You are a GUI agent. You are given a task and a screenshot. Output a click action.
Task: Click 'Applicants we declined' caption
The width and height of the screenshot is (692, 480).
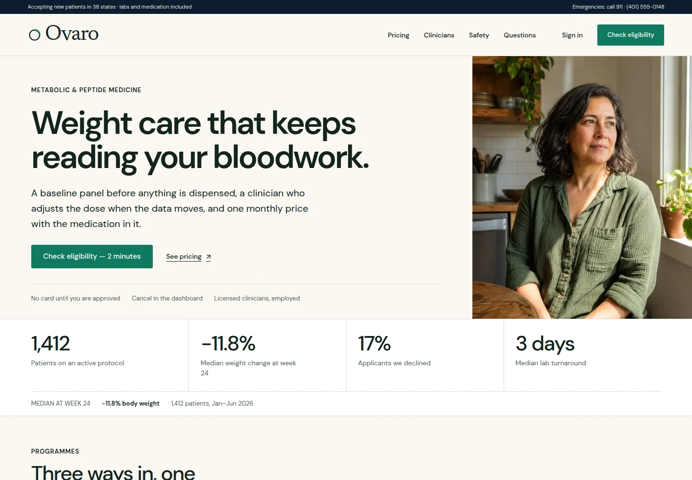point(394,363)
